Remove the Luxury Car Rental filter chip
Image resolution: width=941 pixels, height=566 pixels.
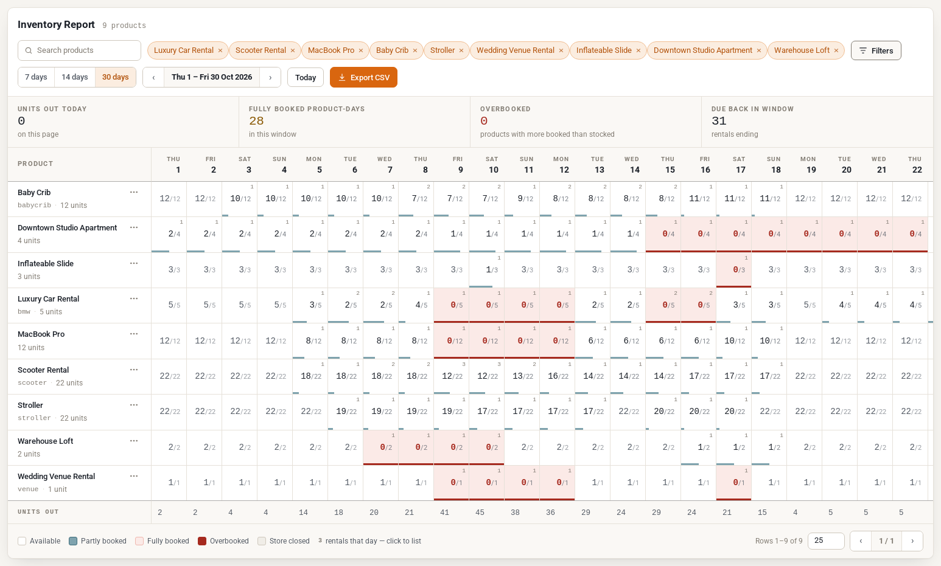point(220,50)
